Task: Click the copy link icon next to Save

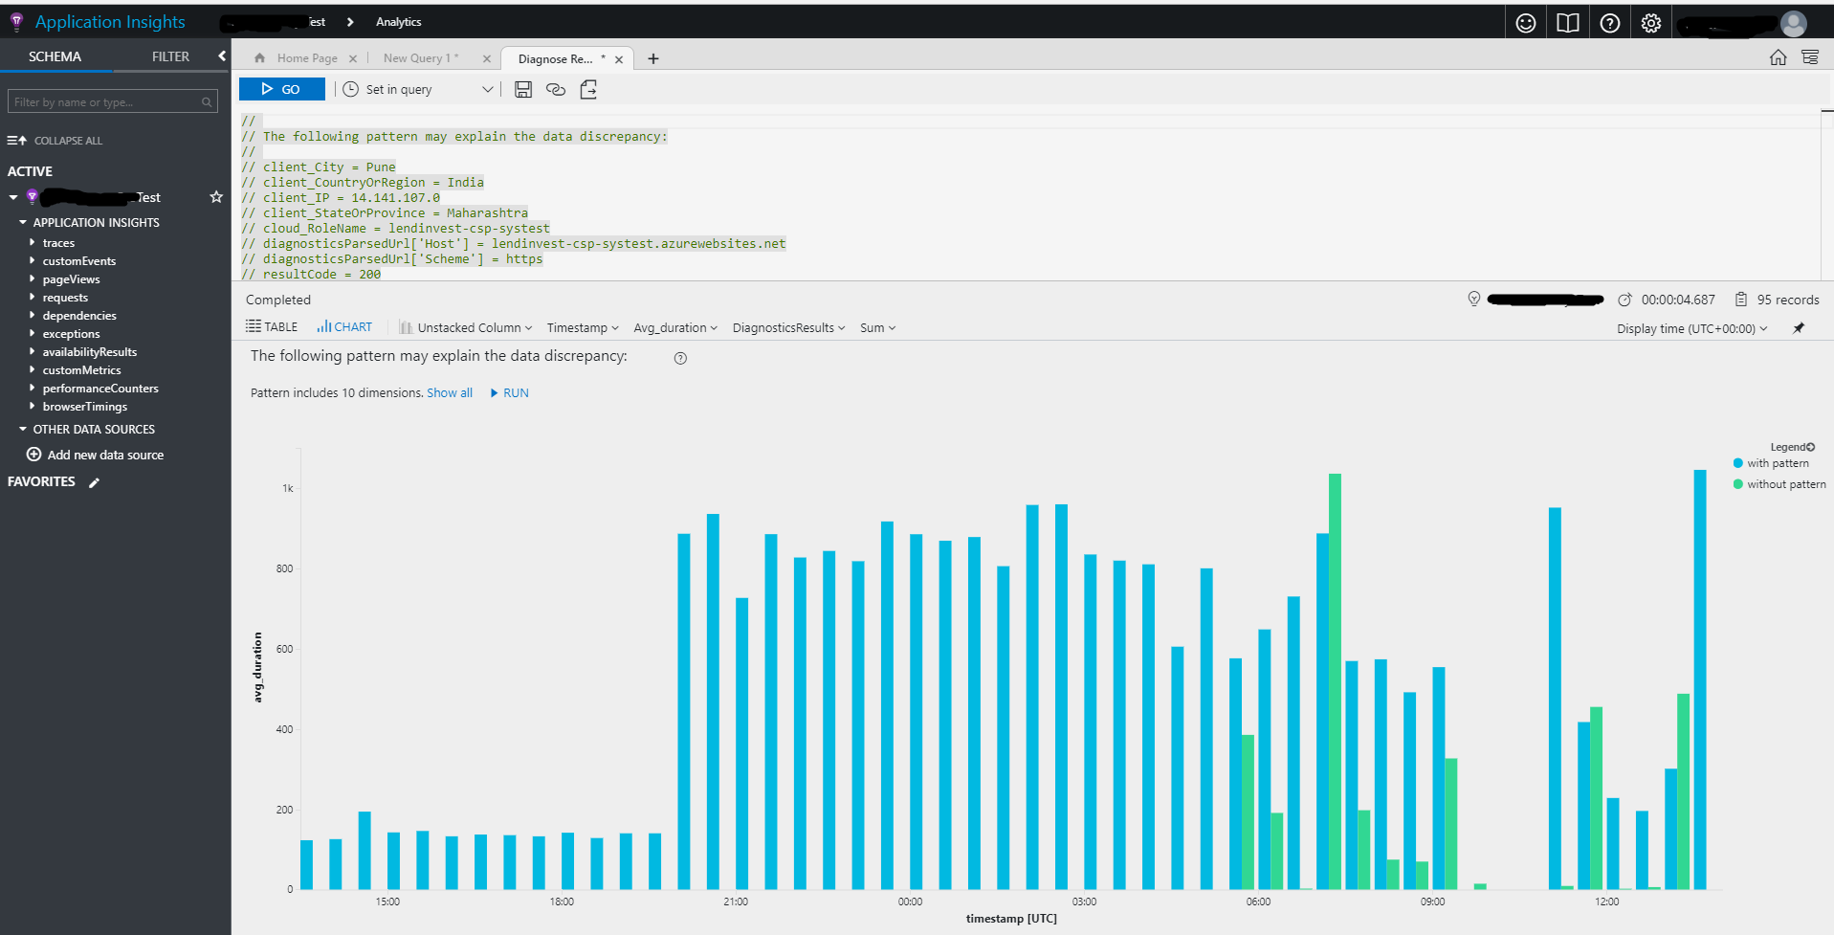Action: [555, 89]
